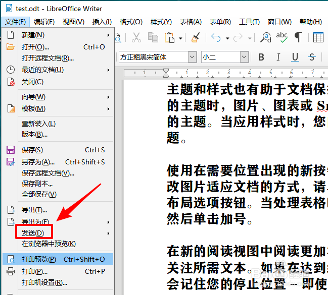Viewport: 328px width, 295px height.
Task: Toggle Bold formatting button
Action: click(261, 57)
